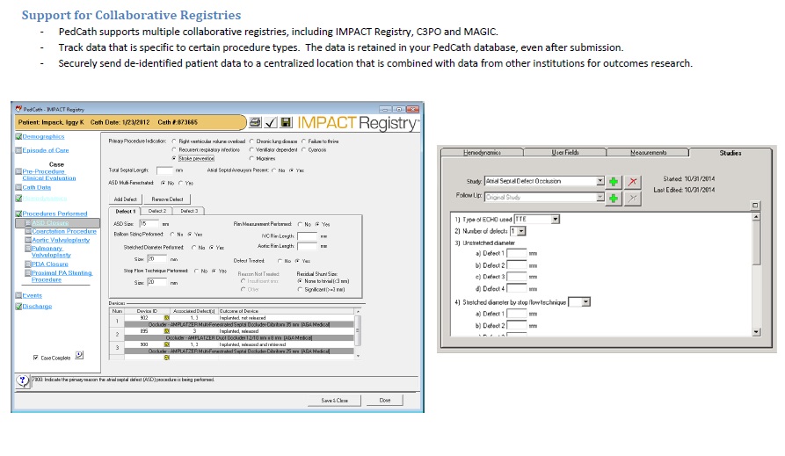Click the checkmark validate icon in header
The width and height of the screenshot is (785, 456).
pos(271,122)
